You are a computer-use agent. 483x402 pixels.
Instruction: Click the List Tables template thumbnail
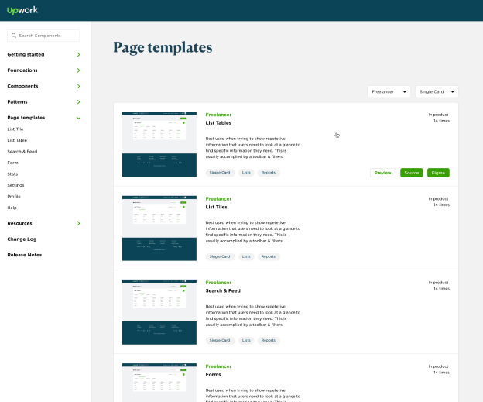[x=159, y=143]
